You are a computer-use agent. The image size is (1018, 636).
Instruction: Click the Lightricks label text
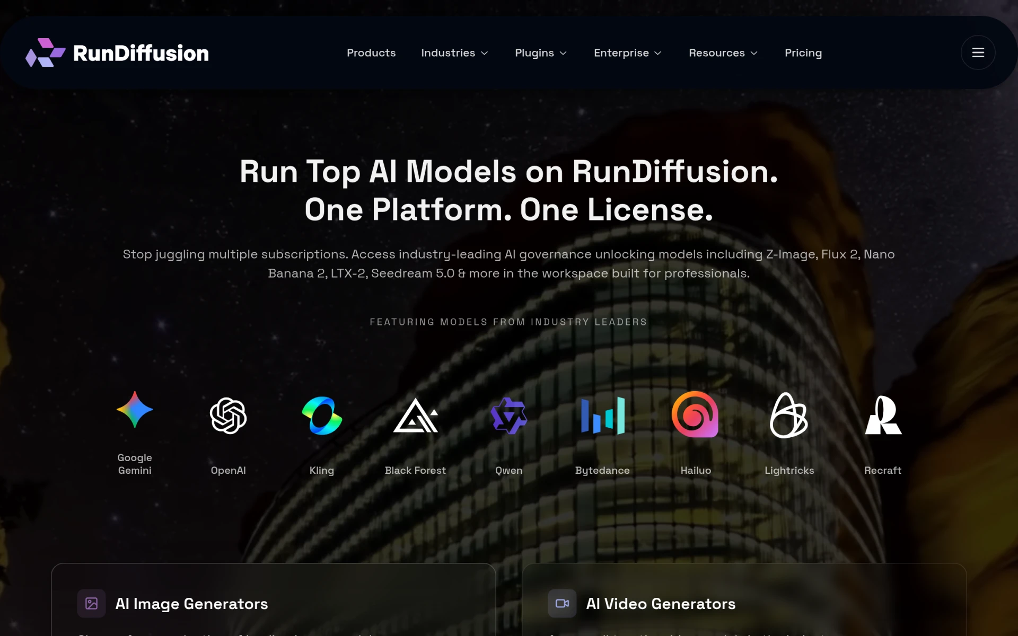coord(789,471)
